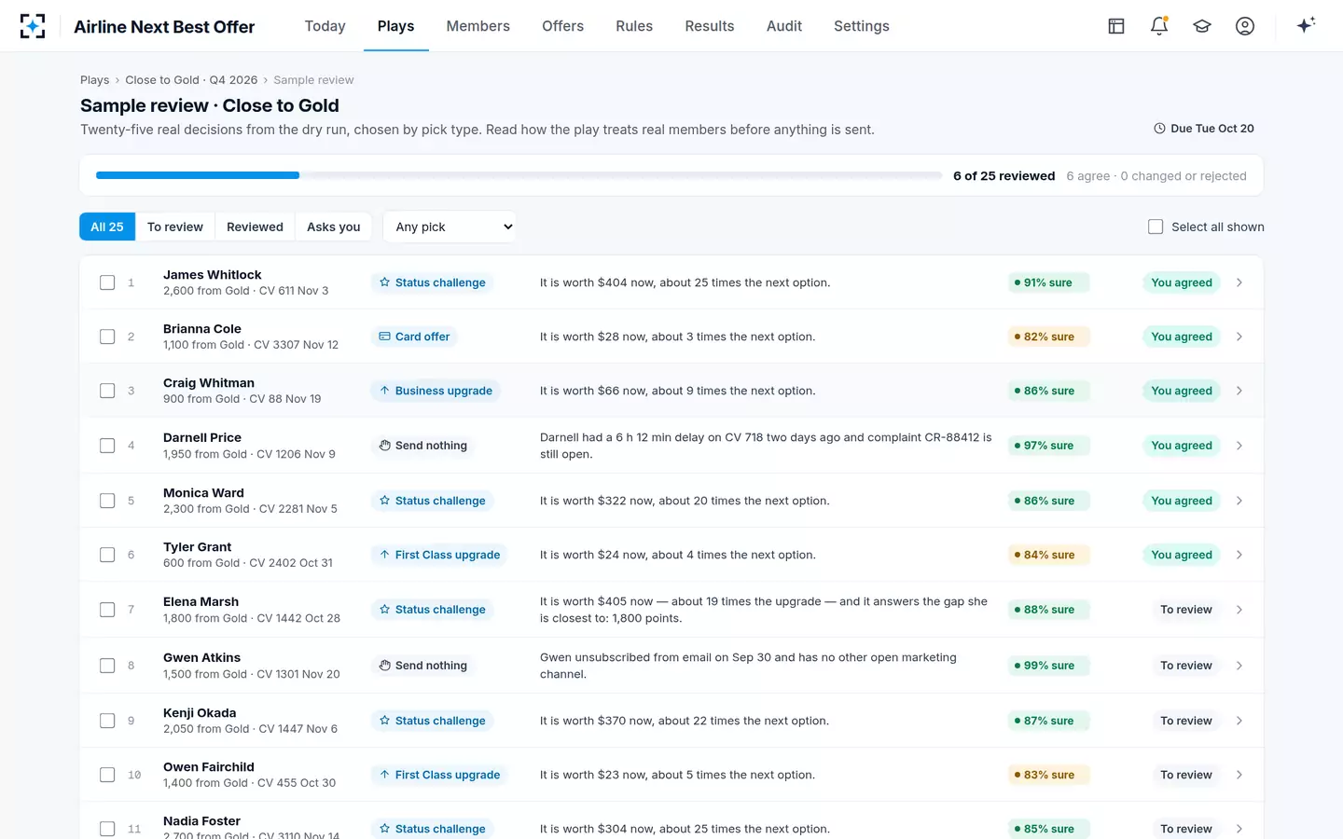Expand Monica Ward's row chevron
Viewport: 1343px width, 839px height.
tap(1239, 501)
